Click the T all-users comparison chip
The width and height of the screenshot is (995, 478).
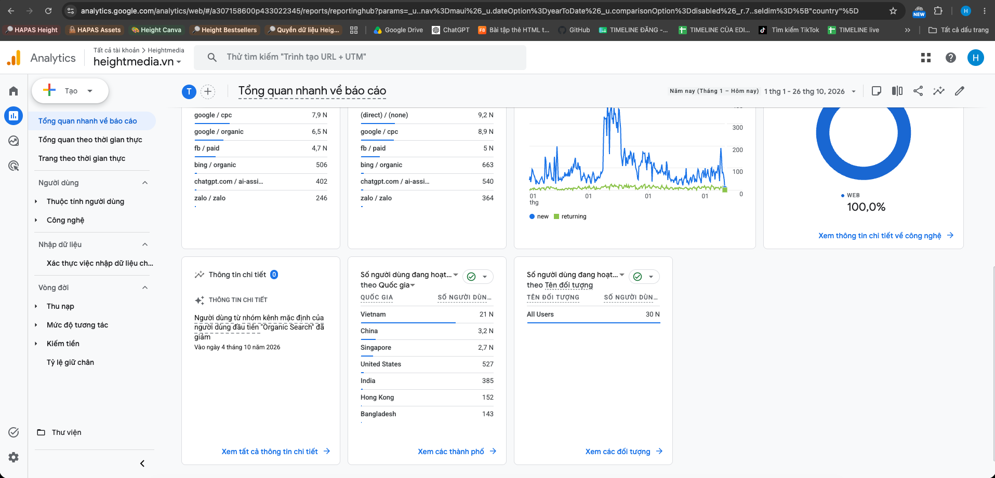pyautogui.click(x=189, y=92)
